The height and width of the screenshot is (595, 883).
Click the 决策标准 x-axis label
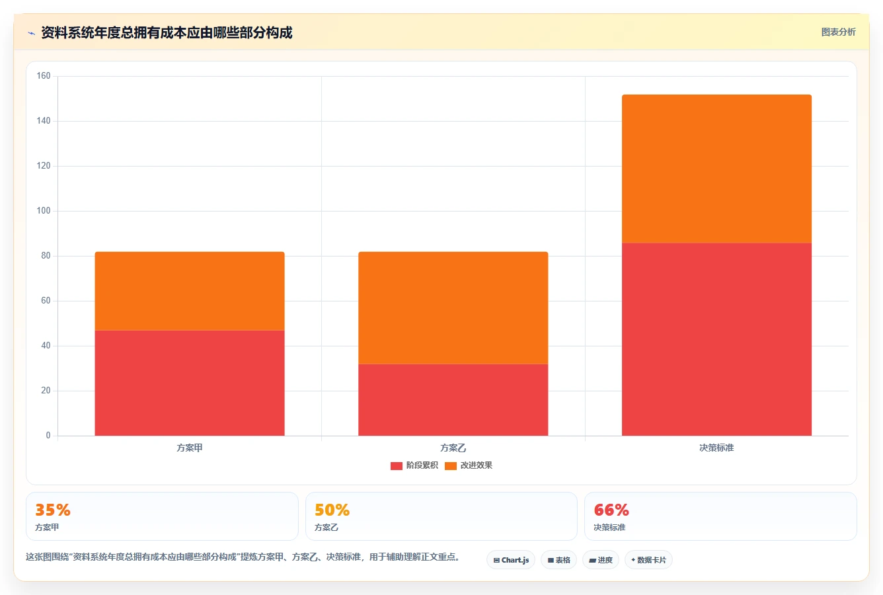[x=716, y=448]
